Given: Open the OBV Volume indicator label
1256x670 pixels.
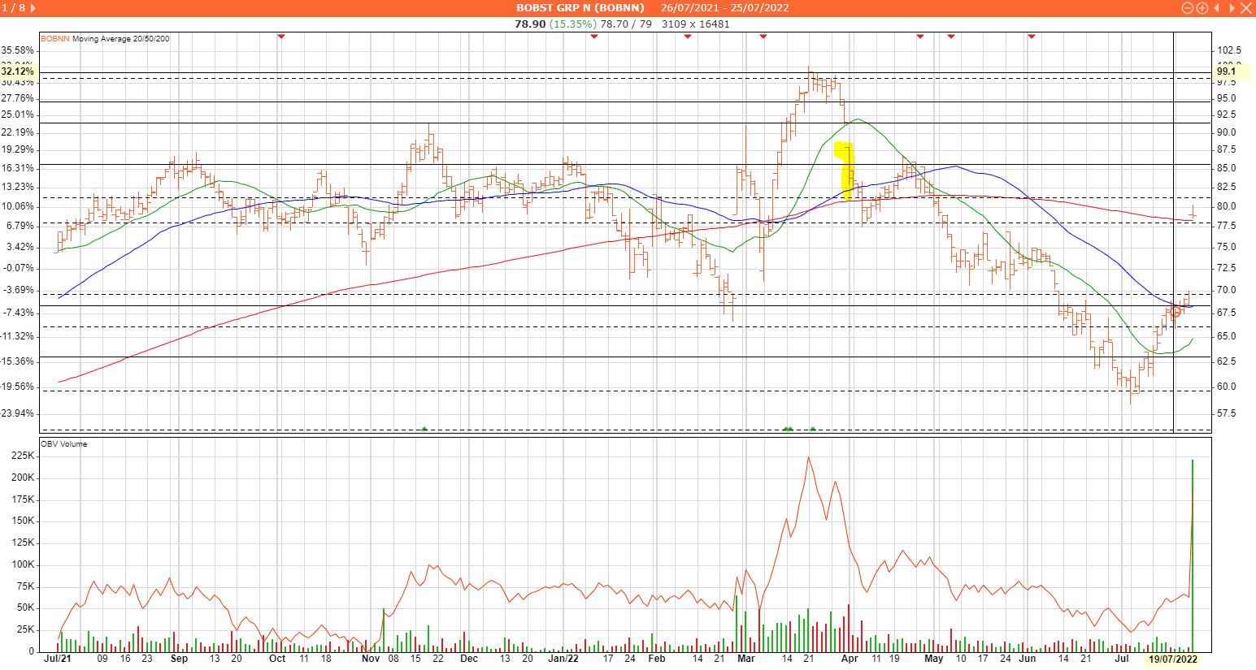Looking at the screenshot, I should pyautogui.click(x=63, y=444).
